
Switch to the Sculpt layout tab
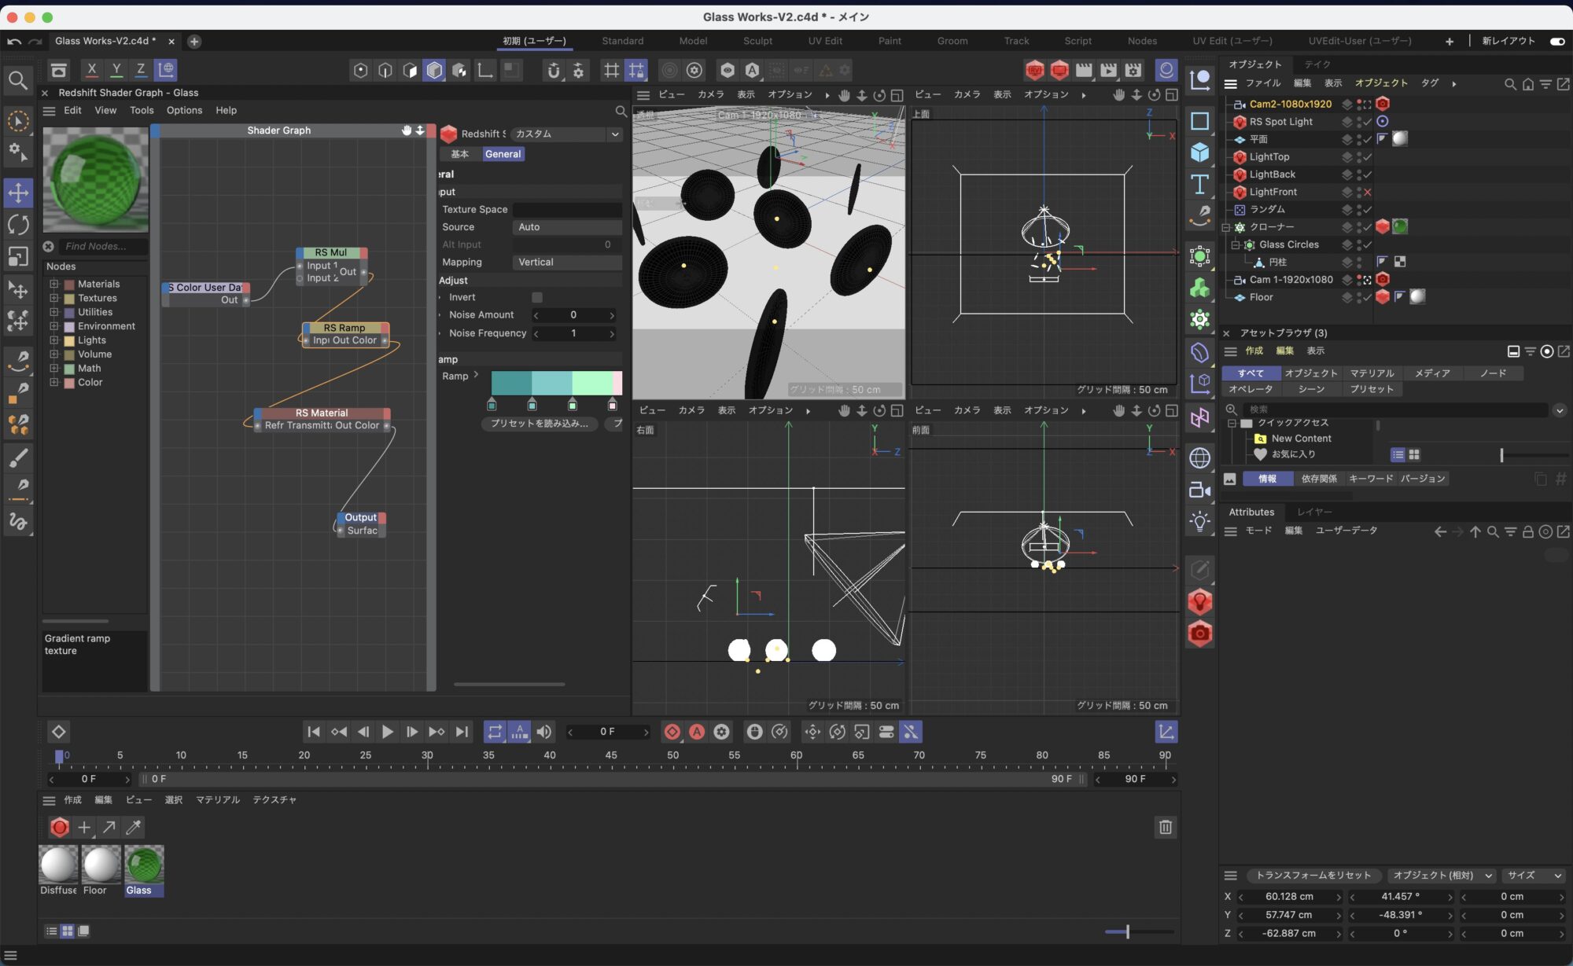point(757,41)
